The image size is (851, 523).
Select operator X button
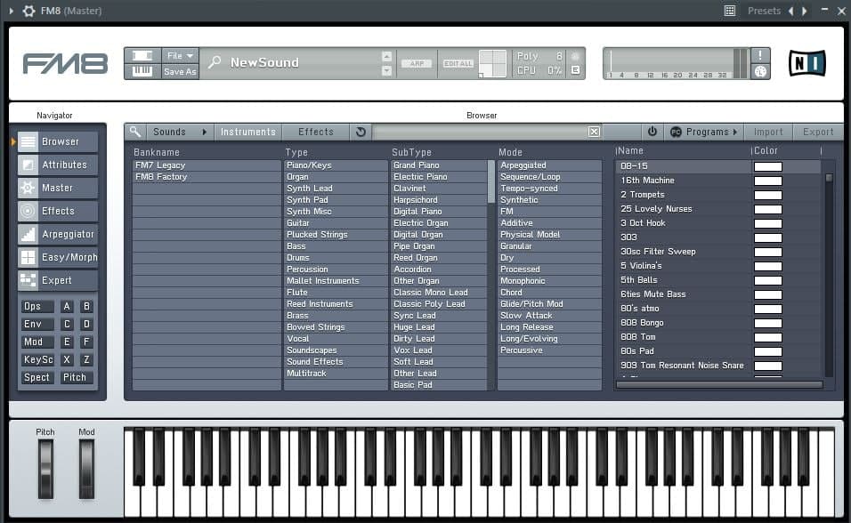coord(67,359)
